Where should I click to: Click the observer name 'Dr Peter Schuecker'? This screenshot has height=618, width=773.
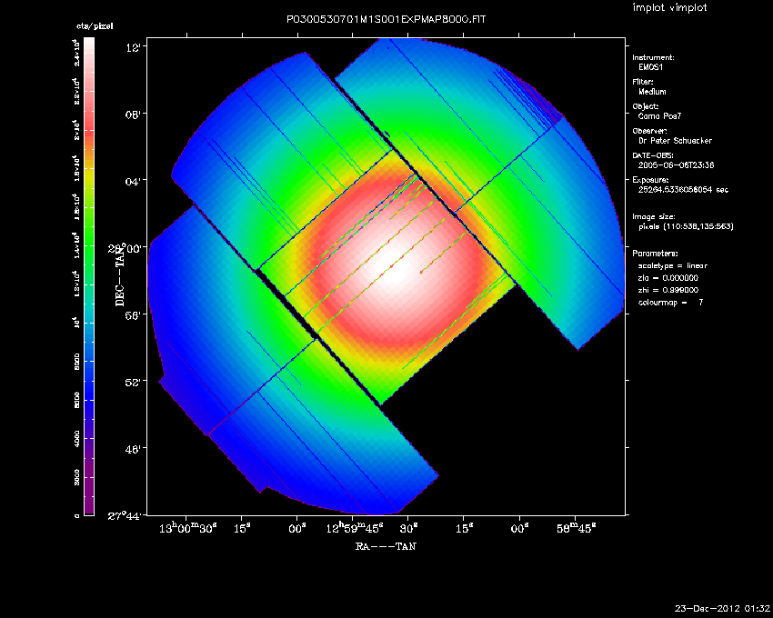(676, 141)
